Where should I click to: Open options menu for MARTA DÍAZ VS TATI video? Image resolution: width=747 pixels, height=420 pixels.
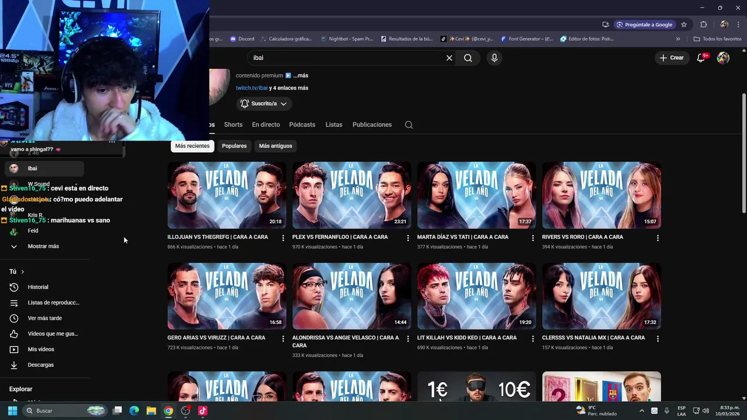coord(533,238)
